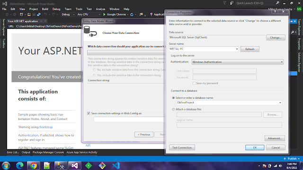This screenshot has width=303, height=170.
Task: Click the browser refresh circular arrow icon
Action: click(132, 15)
